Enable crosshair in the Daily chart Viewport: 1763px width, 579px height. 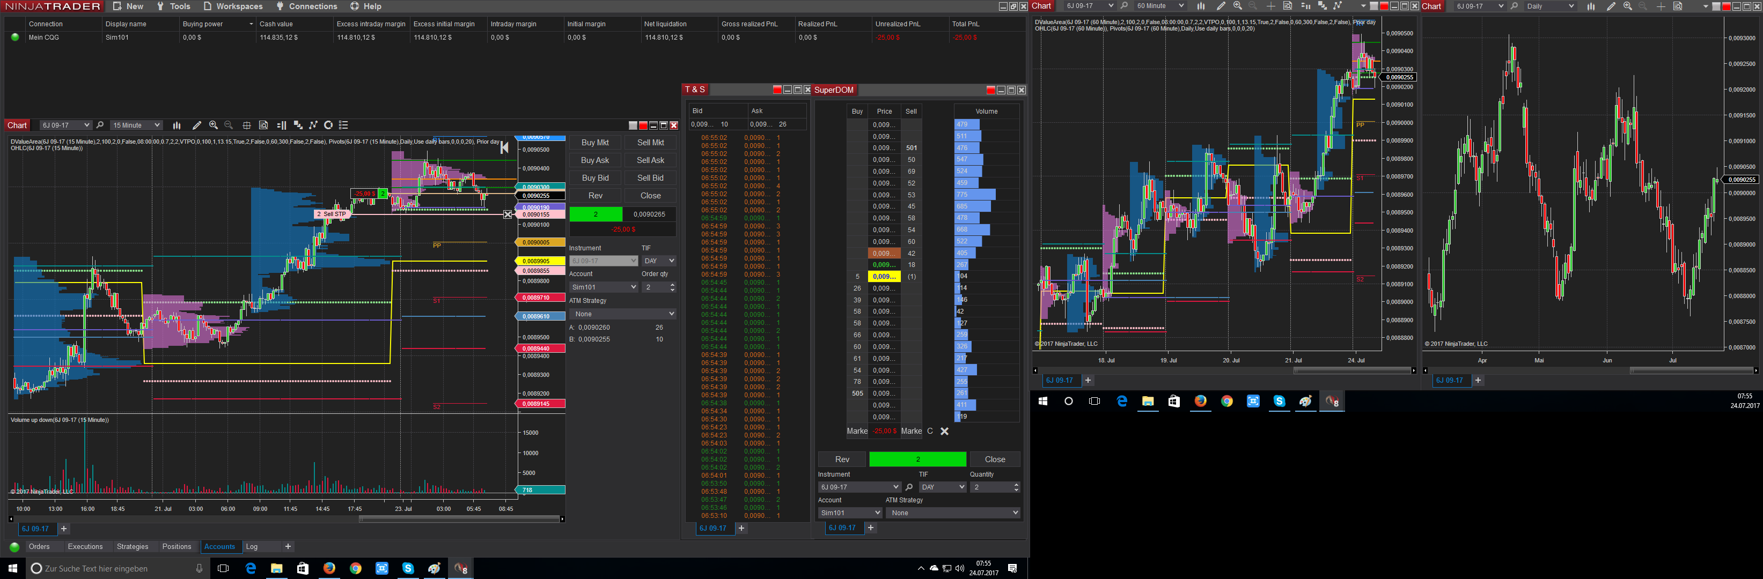coord(1661,6)
